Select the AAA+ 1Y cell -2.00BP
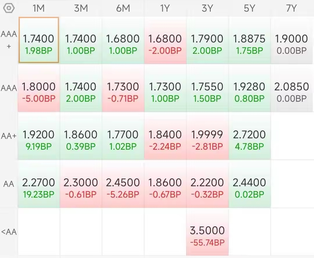314x258 pixels. 165,51
